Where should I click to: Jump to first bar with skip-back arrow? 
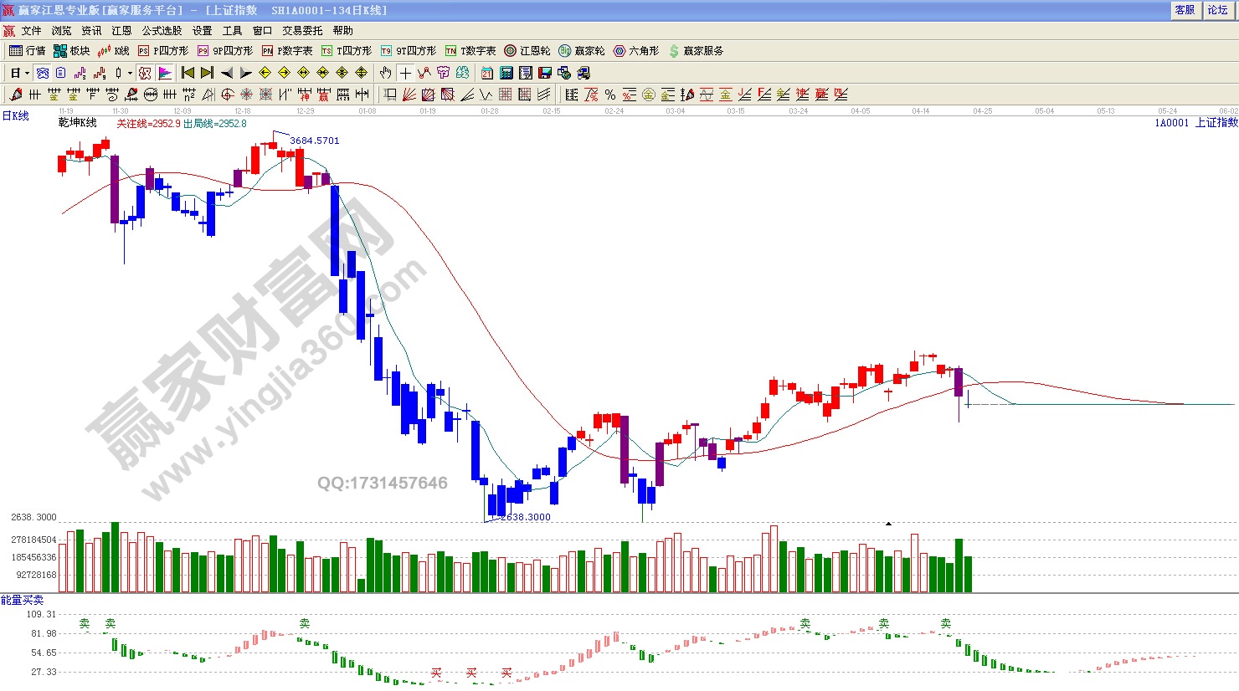tap(188, 73)
